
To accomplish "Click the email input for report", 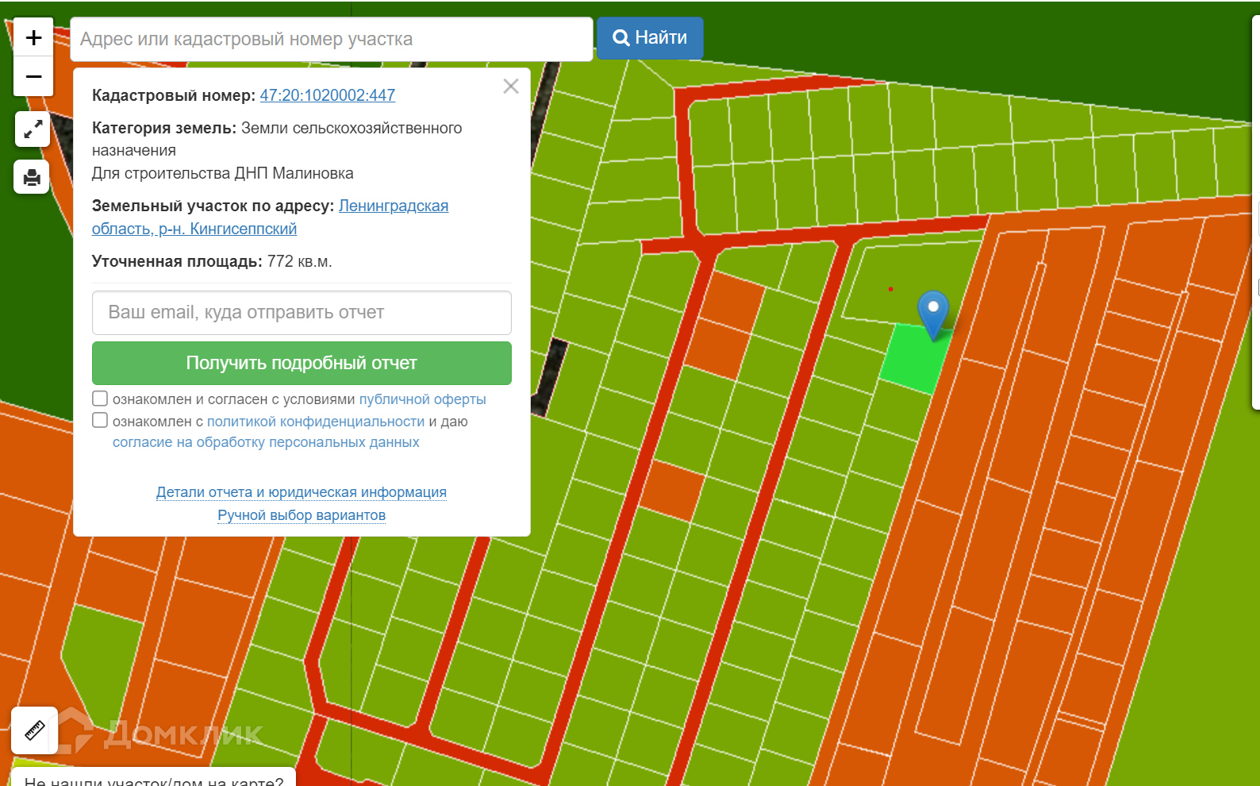I will tap(302, 313).
